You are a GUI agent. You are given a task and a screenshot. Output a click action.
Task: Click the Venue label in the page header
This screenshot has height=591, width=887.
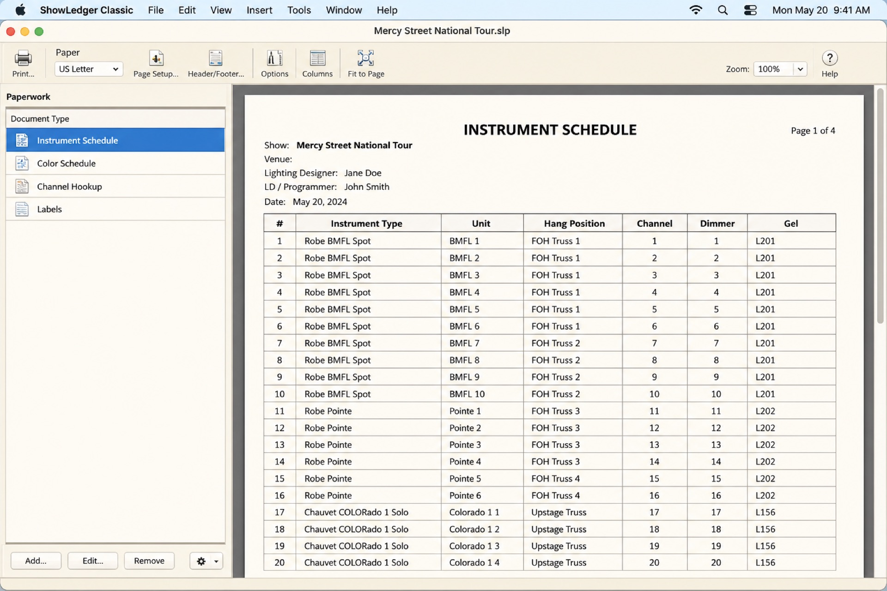(278, 159)
